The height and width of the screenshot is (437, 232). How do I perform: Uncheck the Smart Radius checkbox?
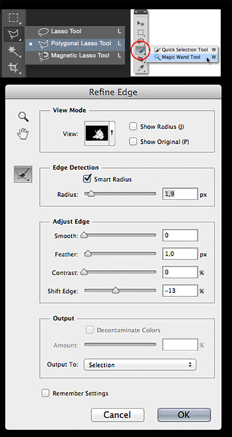point(87,179)
